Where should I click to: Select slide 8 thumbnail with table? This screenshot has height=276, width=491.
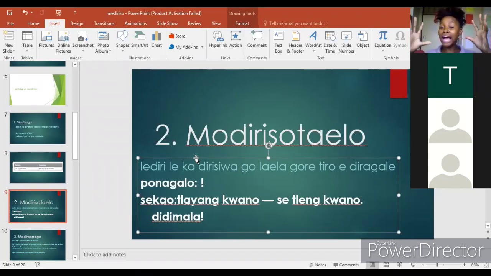point(38,168)
